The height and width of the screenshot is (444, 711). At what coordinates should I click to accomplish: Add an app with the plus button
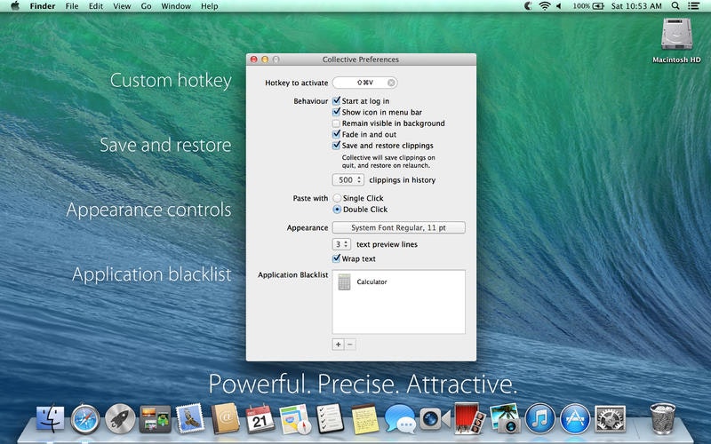point(338,344)
